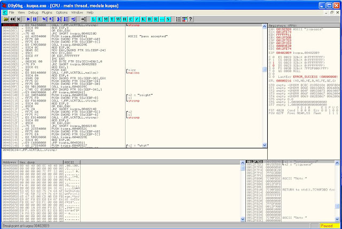This screenshot has width=342, height=229.
Task: Click dump pane scrollbar up arrow
Action: 243,163
